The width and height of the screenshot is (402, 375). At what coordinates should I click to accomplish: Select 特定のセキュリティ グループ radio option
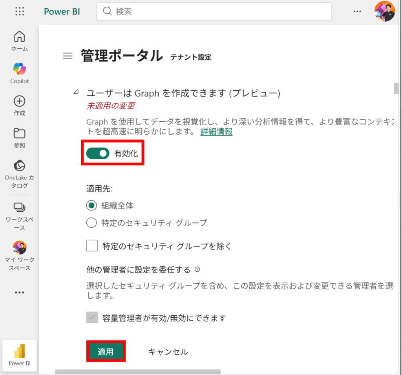coord(91,223)
